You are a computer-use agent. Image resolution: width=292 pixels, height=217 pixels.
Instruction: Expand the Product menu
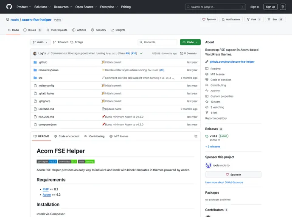pyautogui.click(x=24, y=7)
